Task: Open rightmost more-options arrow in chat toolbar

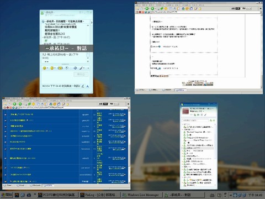Action: pos(88,68)
